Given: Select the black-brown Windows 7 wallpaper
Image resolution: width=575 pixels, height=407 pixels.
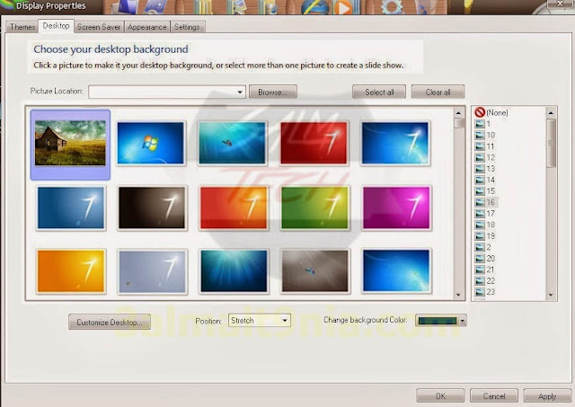Looking at the screenshot, I should click(x=152, y=208).
